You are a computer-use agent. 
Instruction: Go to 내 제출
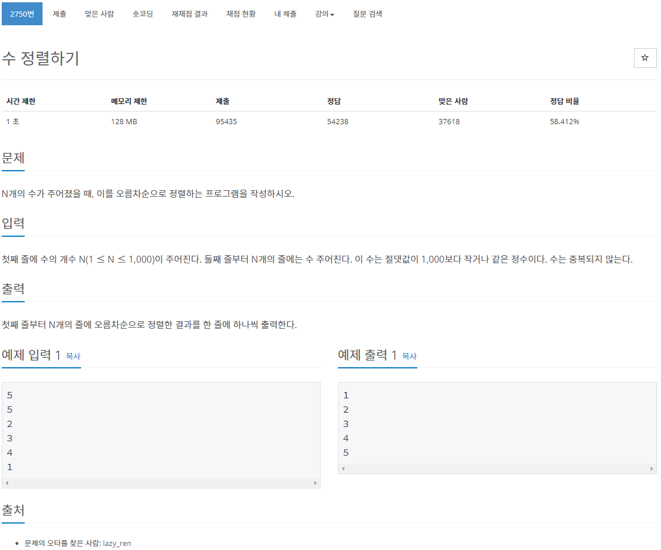285,14
